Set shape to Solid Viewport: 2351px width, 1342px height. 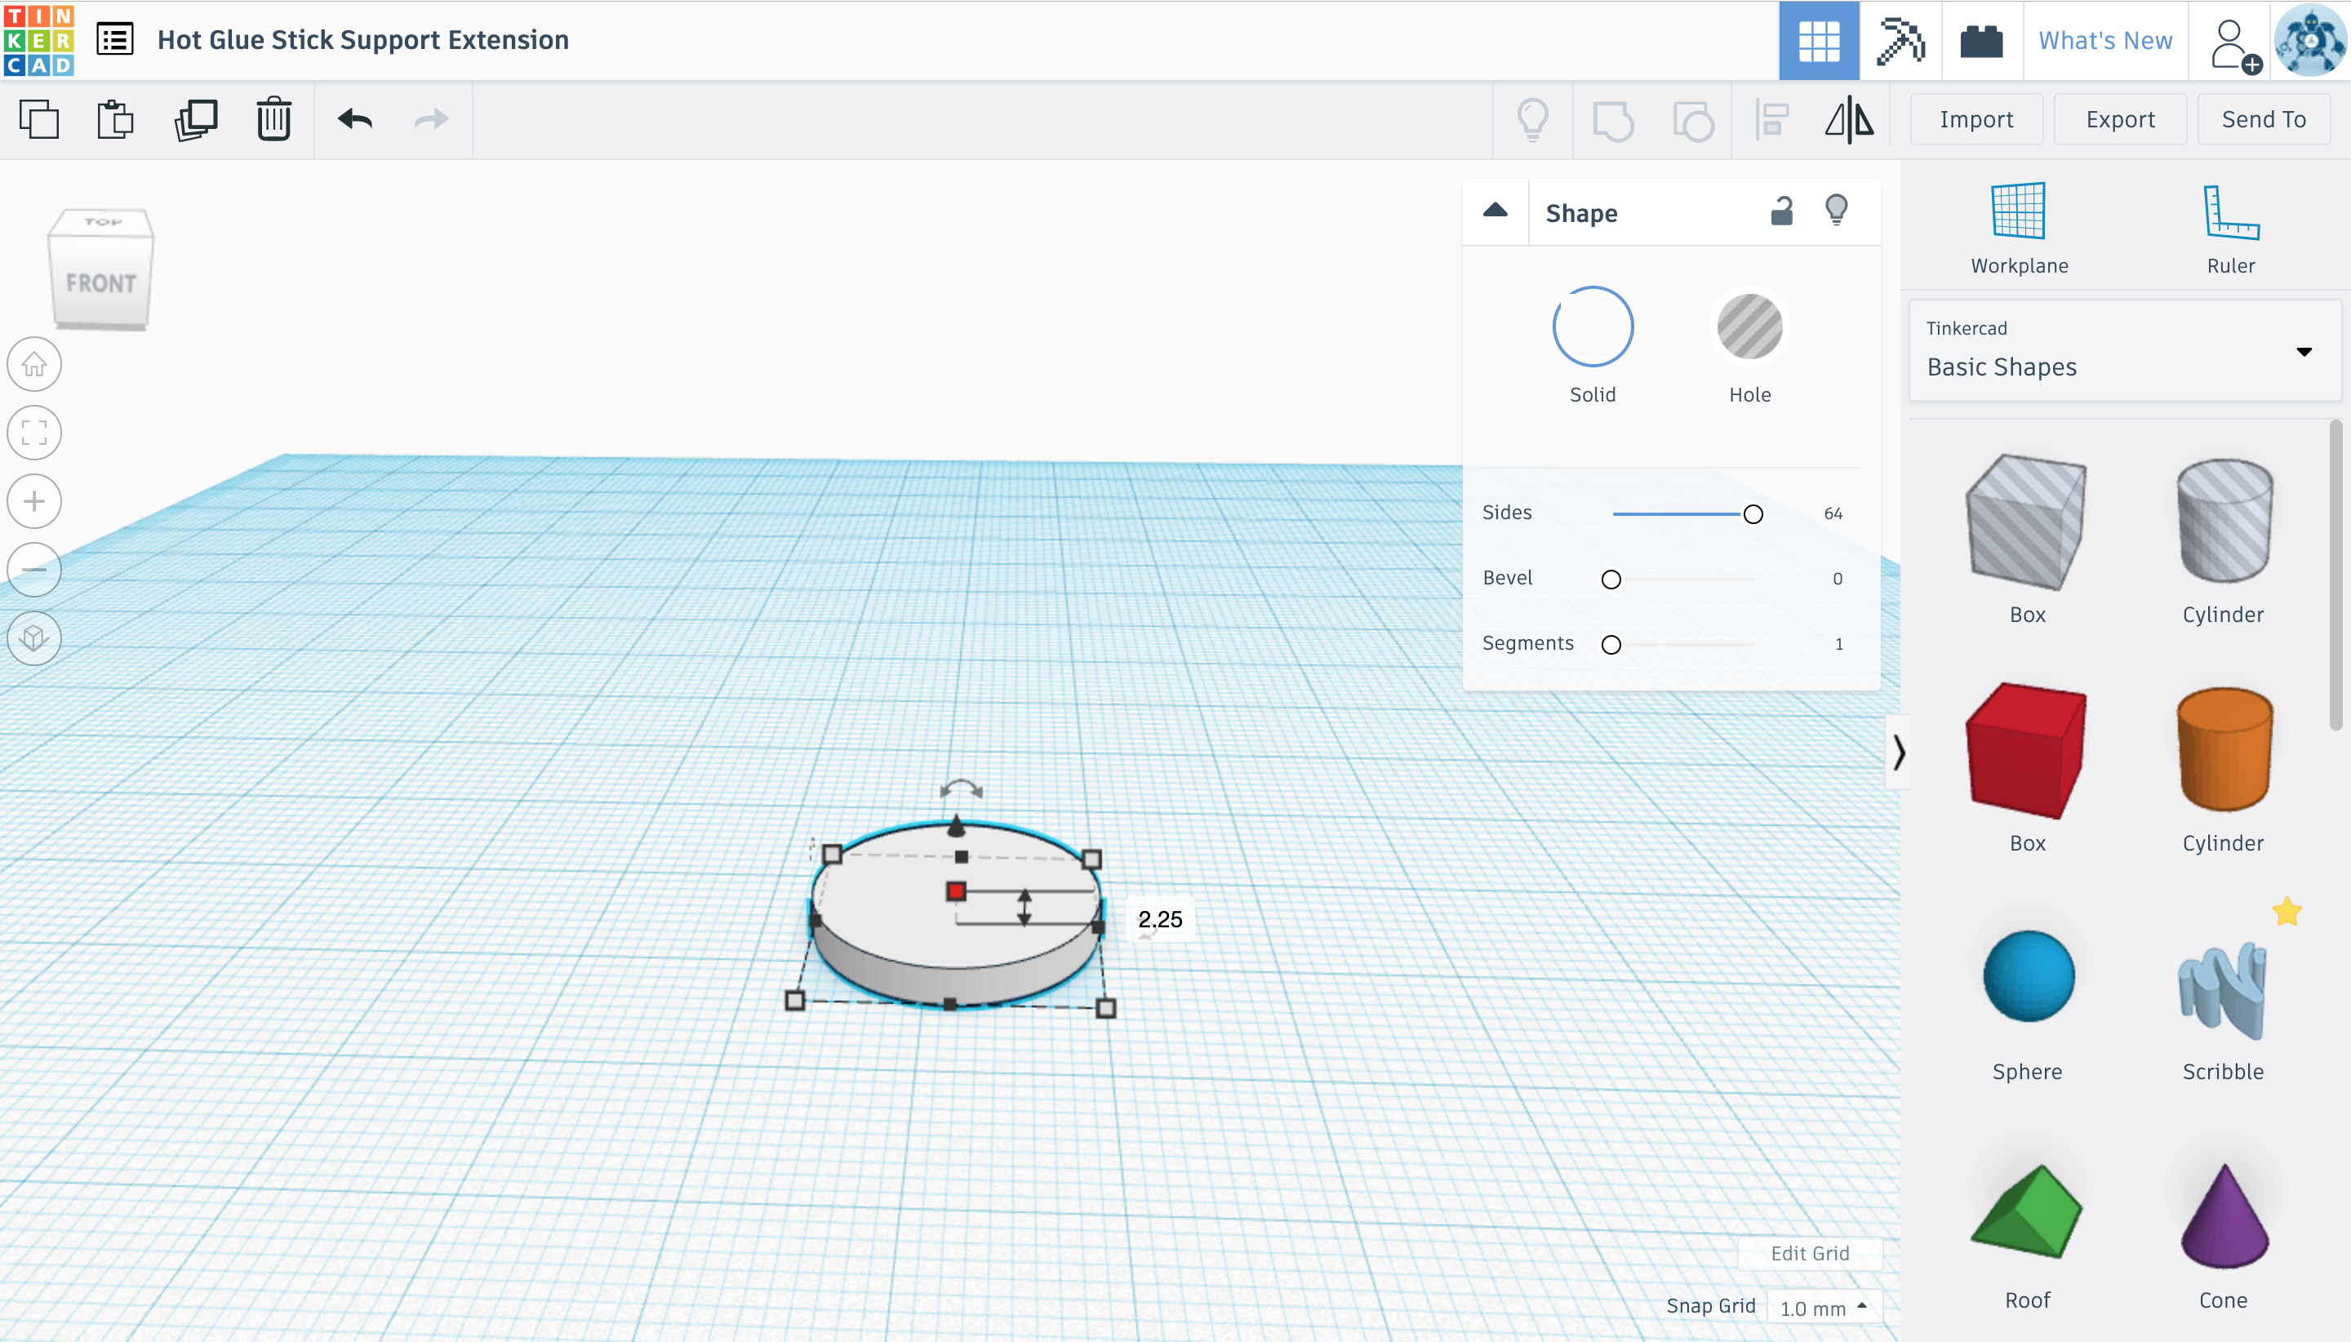tap(1593, 327)
